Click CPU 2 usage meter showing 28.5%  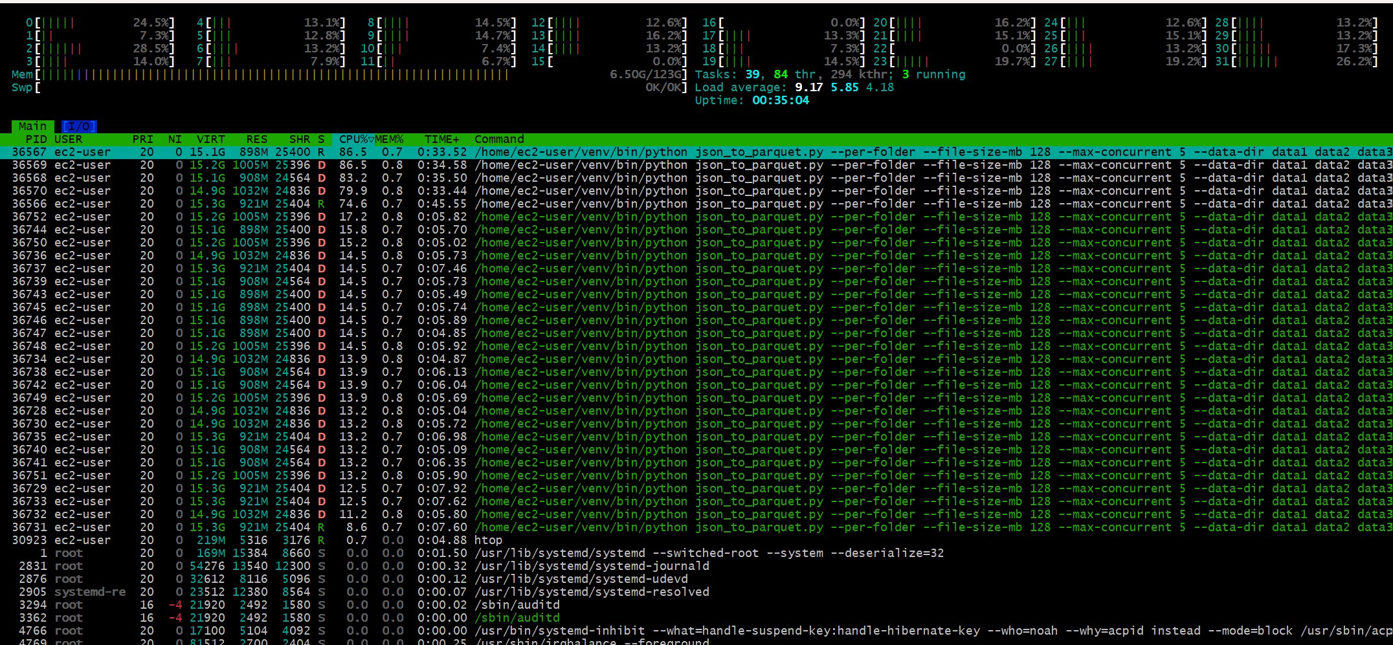coord(100,49)
